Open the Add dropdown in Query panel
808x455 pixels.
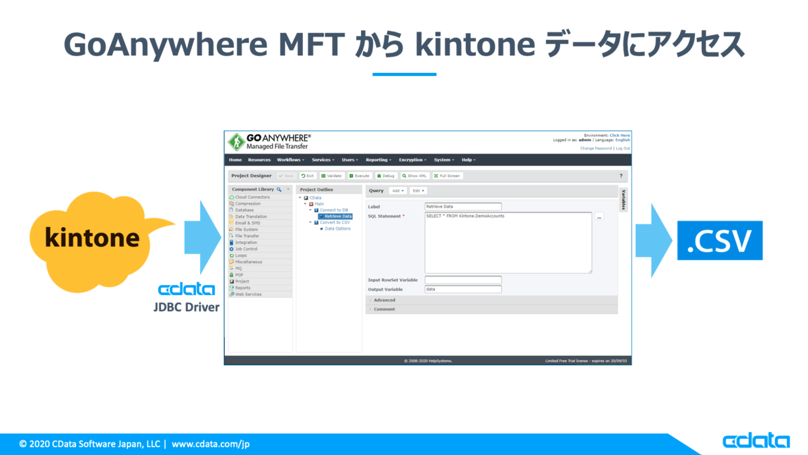(397, 191)
